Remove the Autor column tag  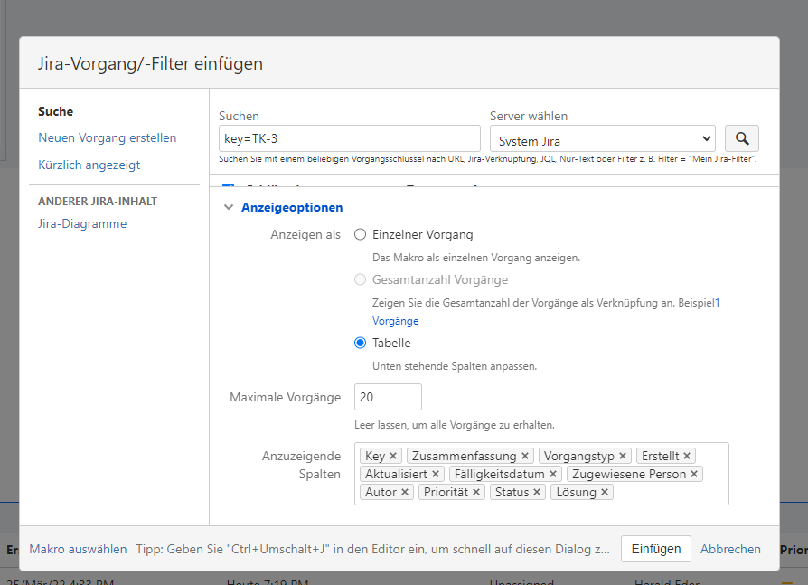click(x=405, y=492)
